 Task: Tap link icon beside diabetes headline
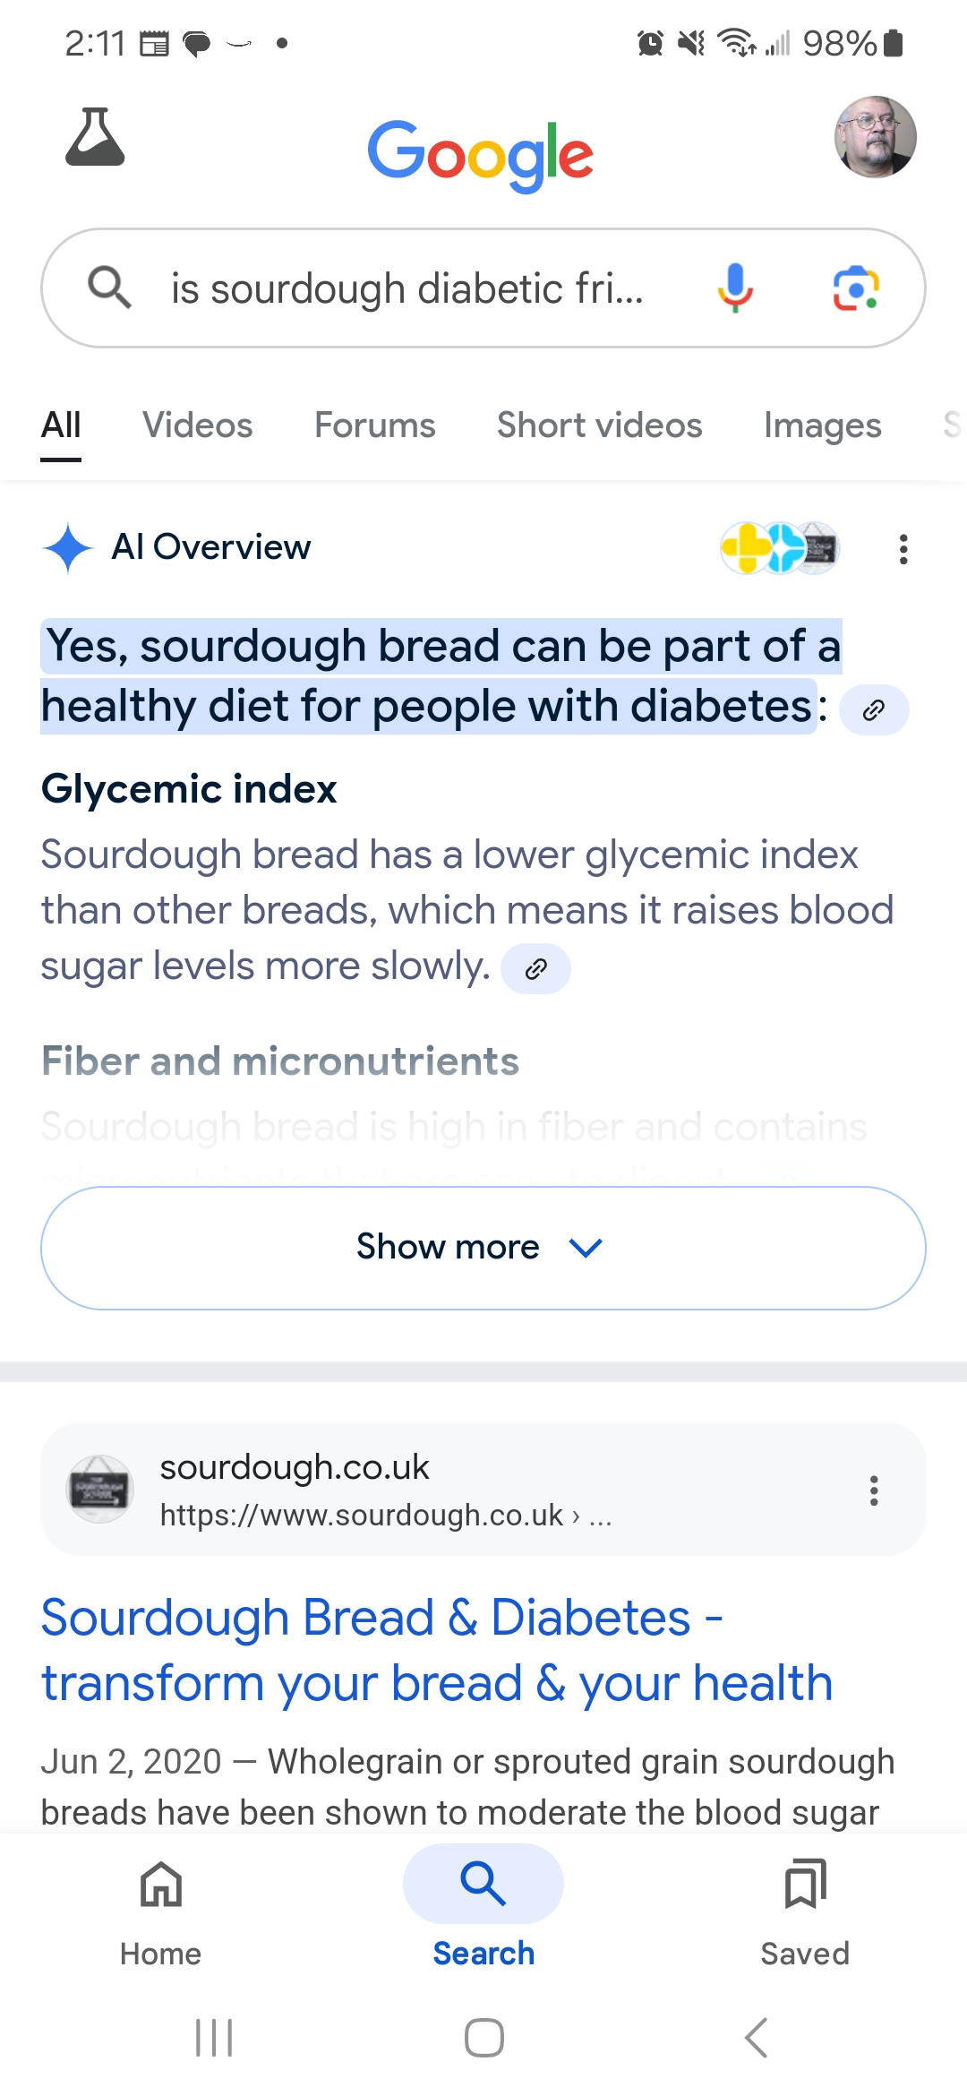[874, 710]
